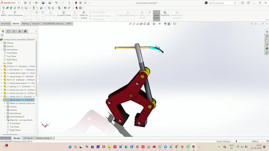
Task: Create a New document
Action: click(30, 3)
